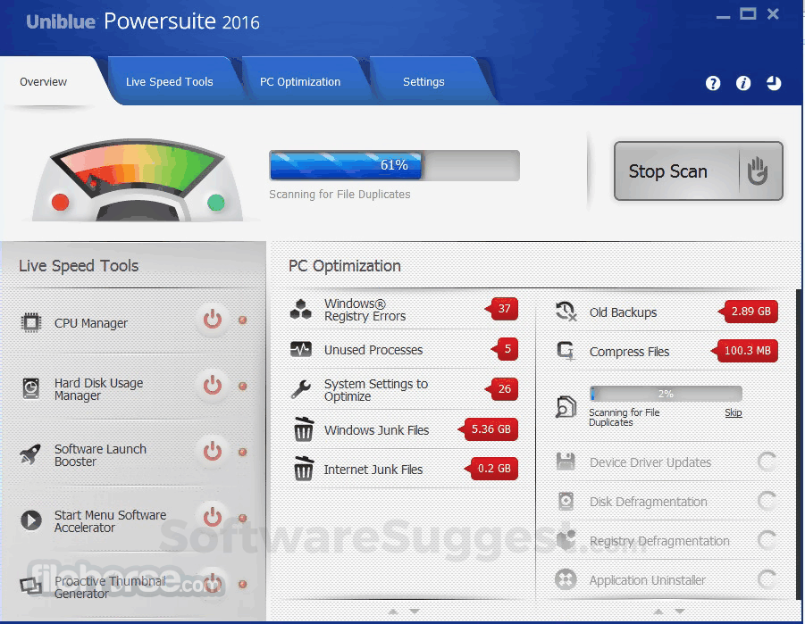Screen dimensions: 805x624
Task: Enable Hard Disk Usage Manager power button
Action: click(212, 387)
